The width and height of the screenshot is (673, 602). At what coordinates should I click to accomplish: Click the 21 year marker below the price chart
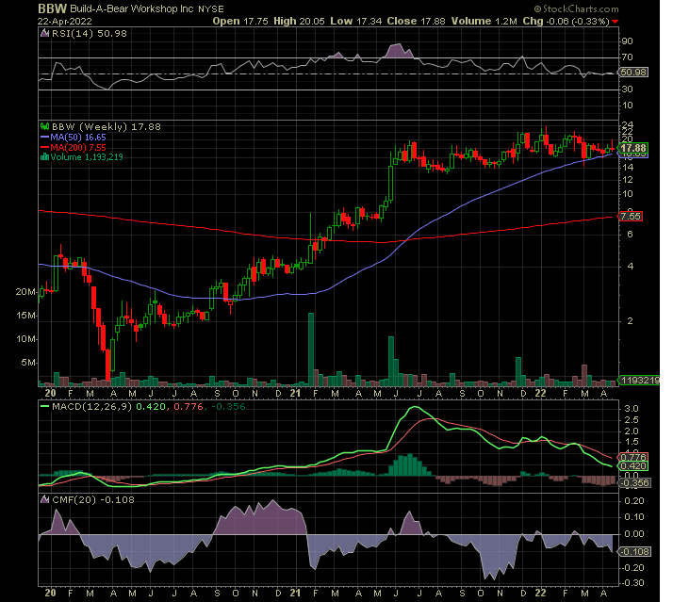(295, 393)
